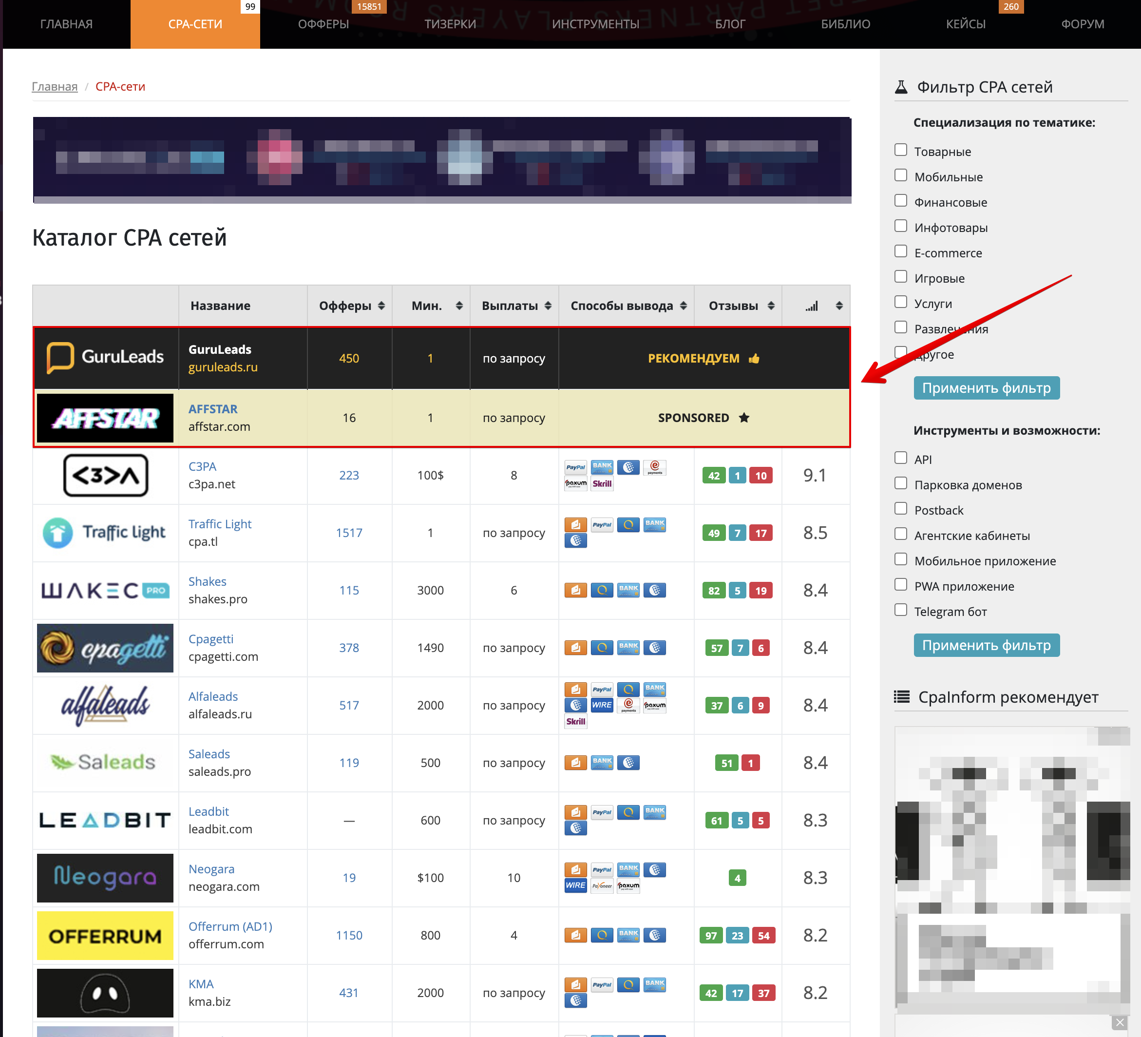Open the Shakes PRO logo

[105, 591]
